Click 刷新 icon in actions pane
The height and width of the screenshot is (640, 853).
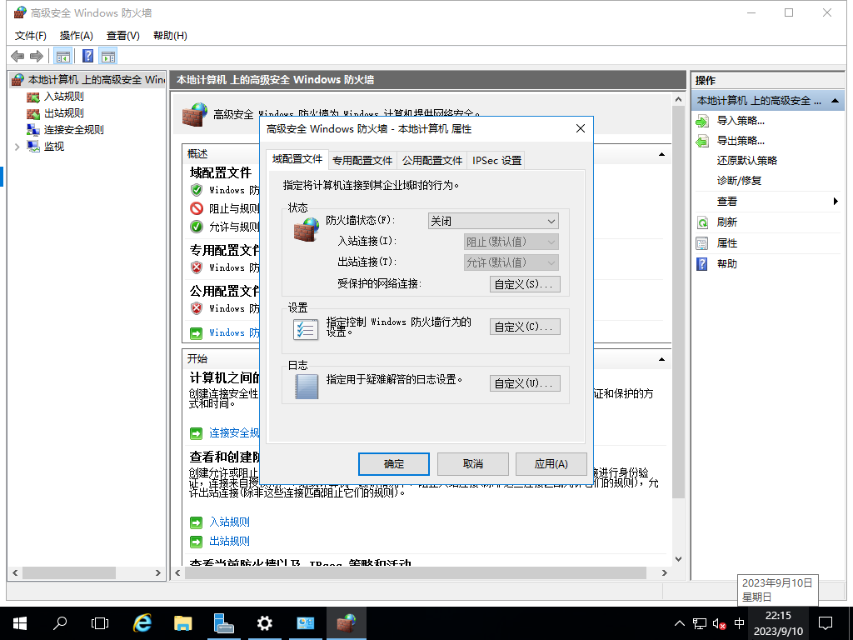tap(702, 222)
